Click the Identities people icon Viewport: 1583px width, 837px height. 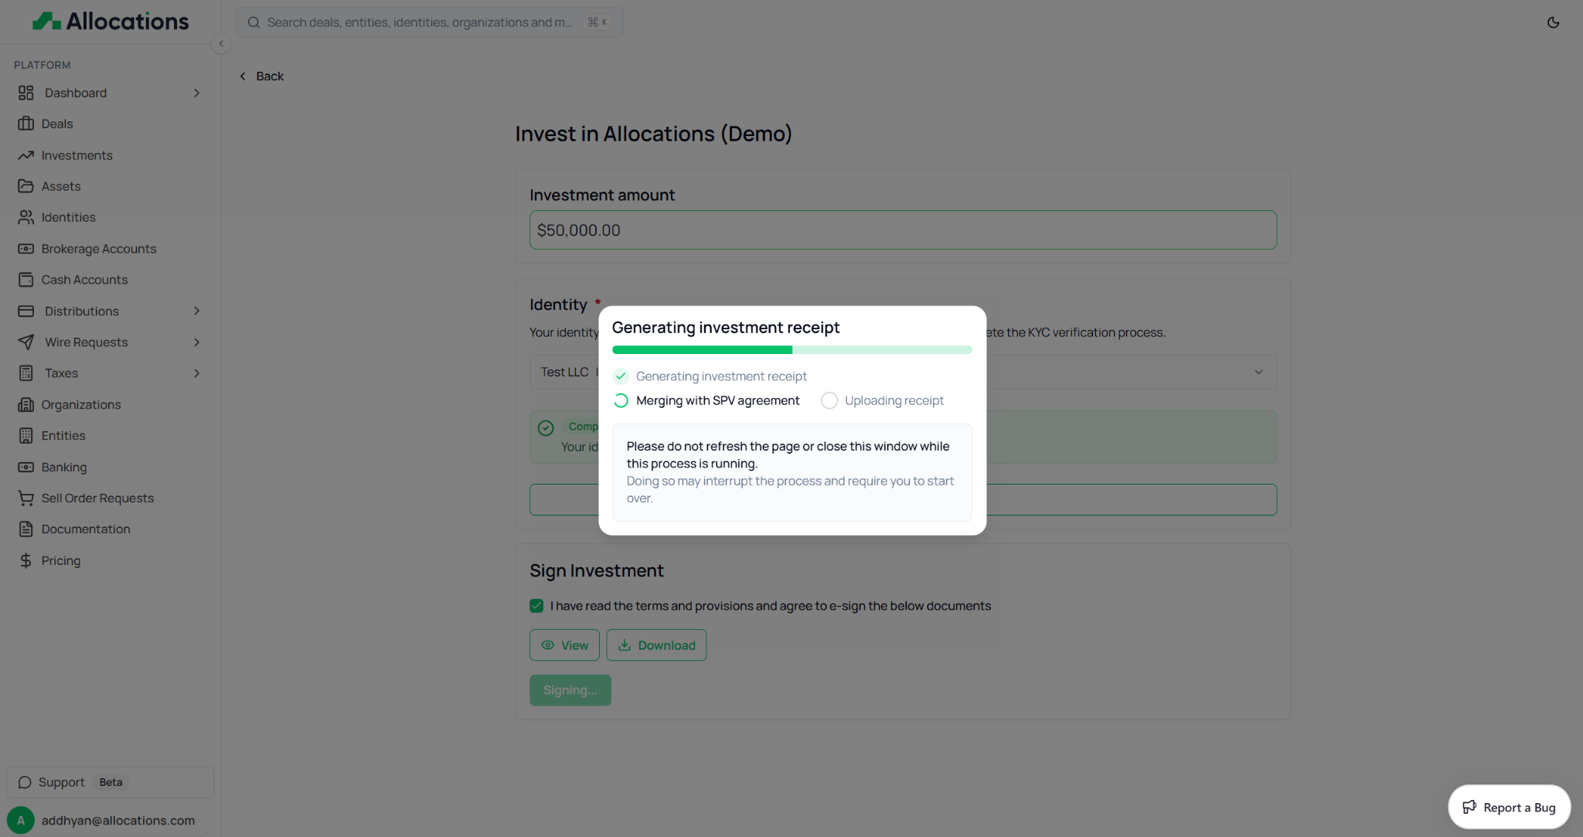[26, 217]
